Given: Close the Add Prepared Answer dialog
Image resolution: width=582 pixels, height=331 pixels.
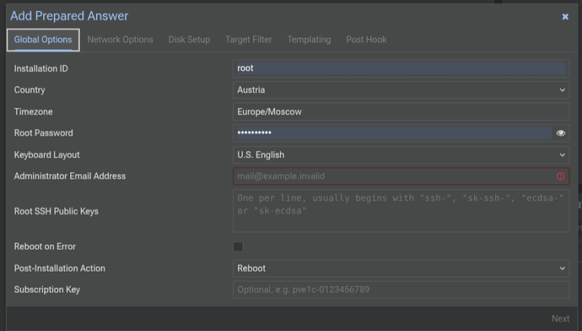Looking at the screenshot, I should click(565, 17).
